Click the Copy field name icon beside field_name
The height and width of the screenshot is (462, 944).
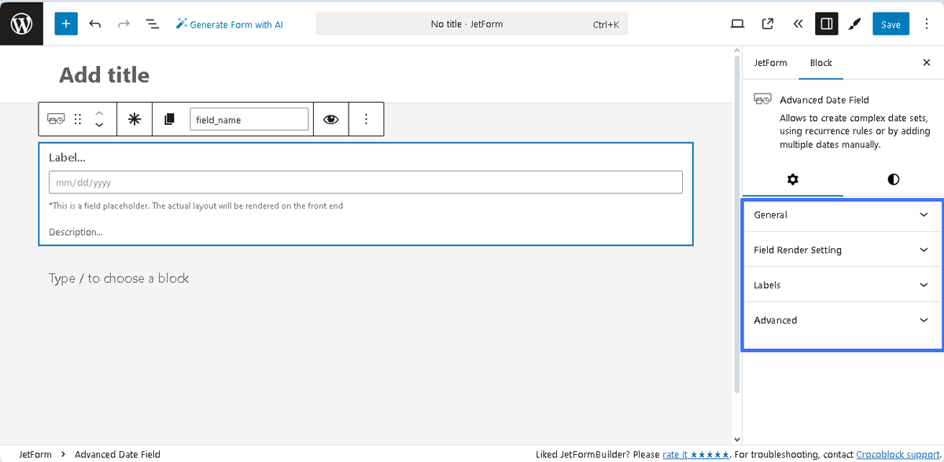tap(169, 119)
